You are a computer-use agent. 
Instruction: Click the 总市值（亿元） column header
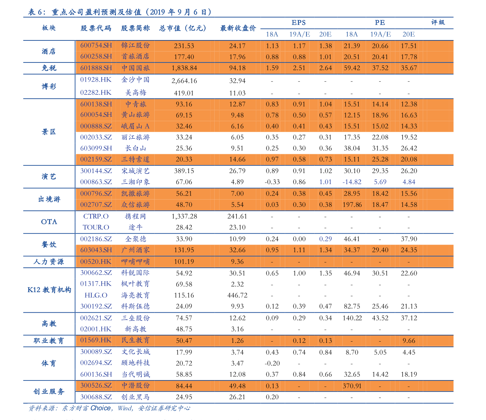[x=183, y=28]
